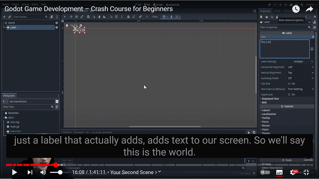This screenshot has height=179, width=319.
Task: Click the Inspector object history icon
Action: pos(315,17)
